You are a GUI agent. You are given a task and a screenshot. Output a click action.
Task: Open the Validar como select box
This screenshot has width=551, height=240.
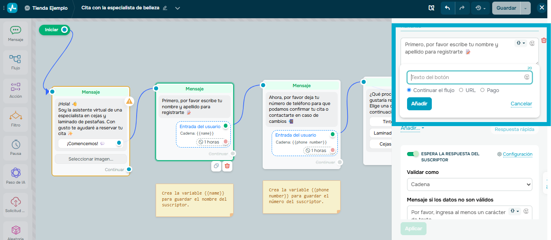470,184
